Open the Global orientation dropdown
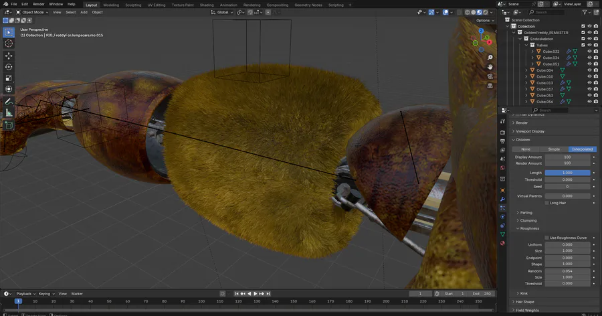 click(x=222, y=12)
